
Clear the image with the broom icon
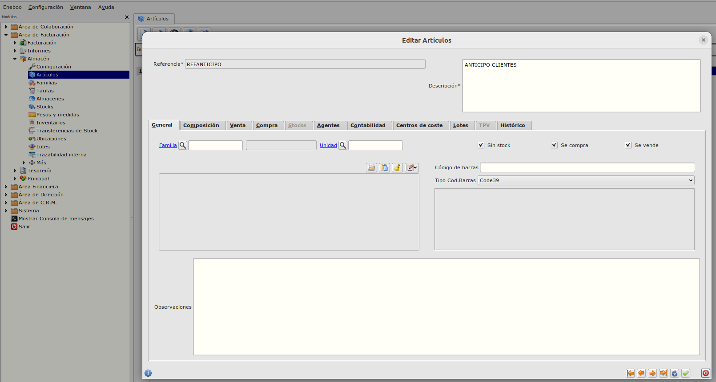[397, 167]
